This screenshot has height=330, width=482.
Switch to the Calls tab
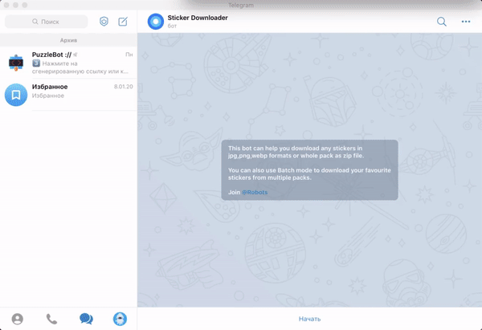point(51,319)
